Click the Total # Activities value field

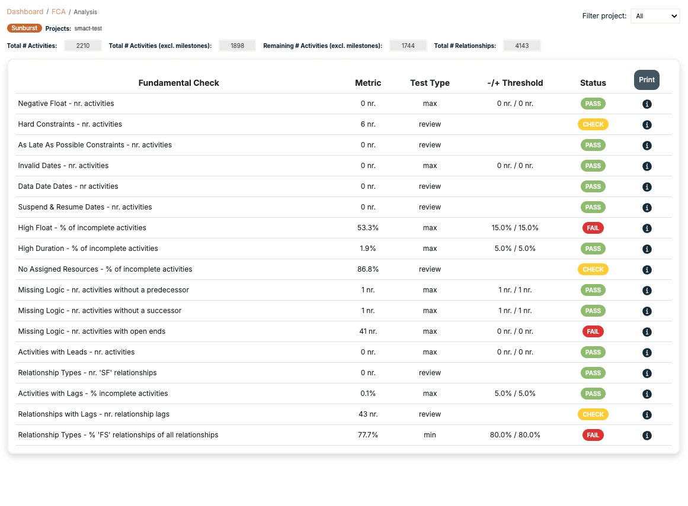[x=83, y=46]
